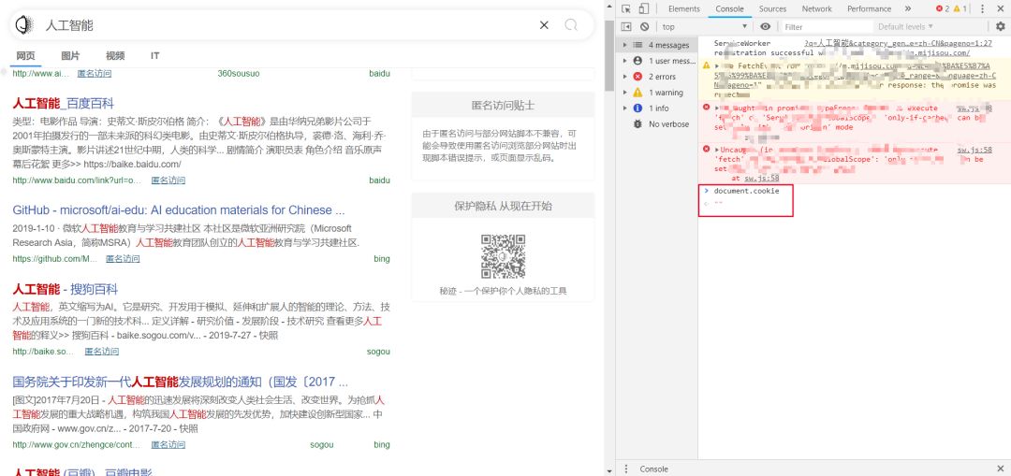Image resolution: width=1011 pixels, height=476 pixels.
Task: Open the DevTools more tabs chevron
Action: click(x=908, y=9)
